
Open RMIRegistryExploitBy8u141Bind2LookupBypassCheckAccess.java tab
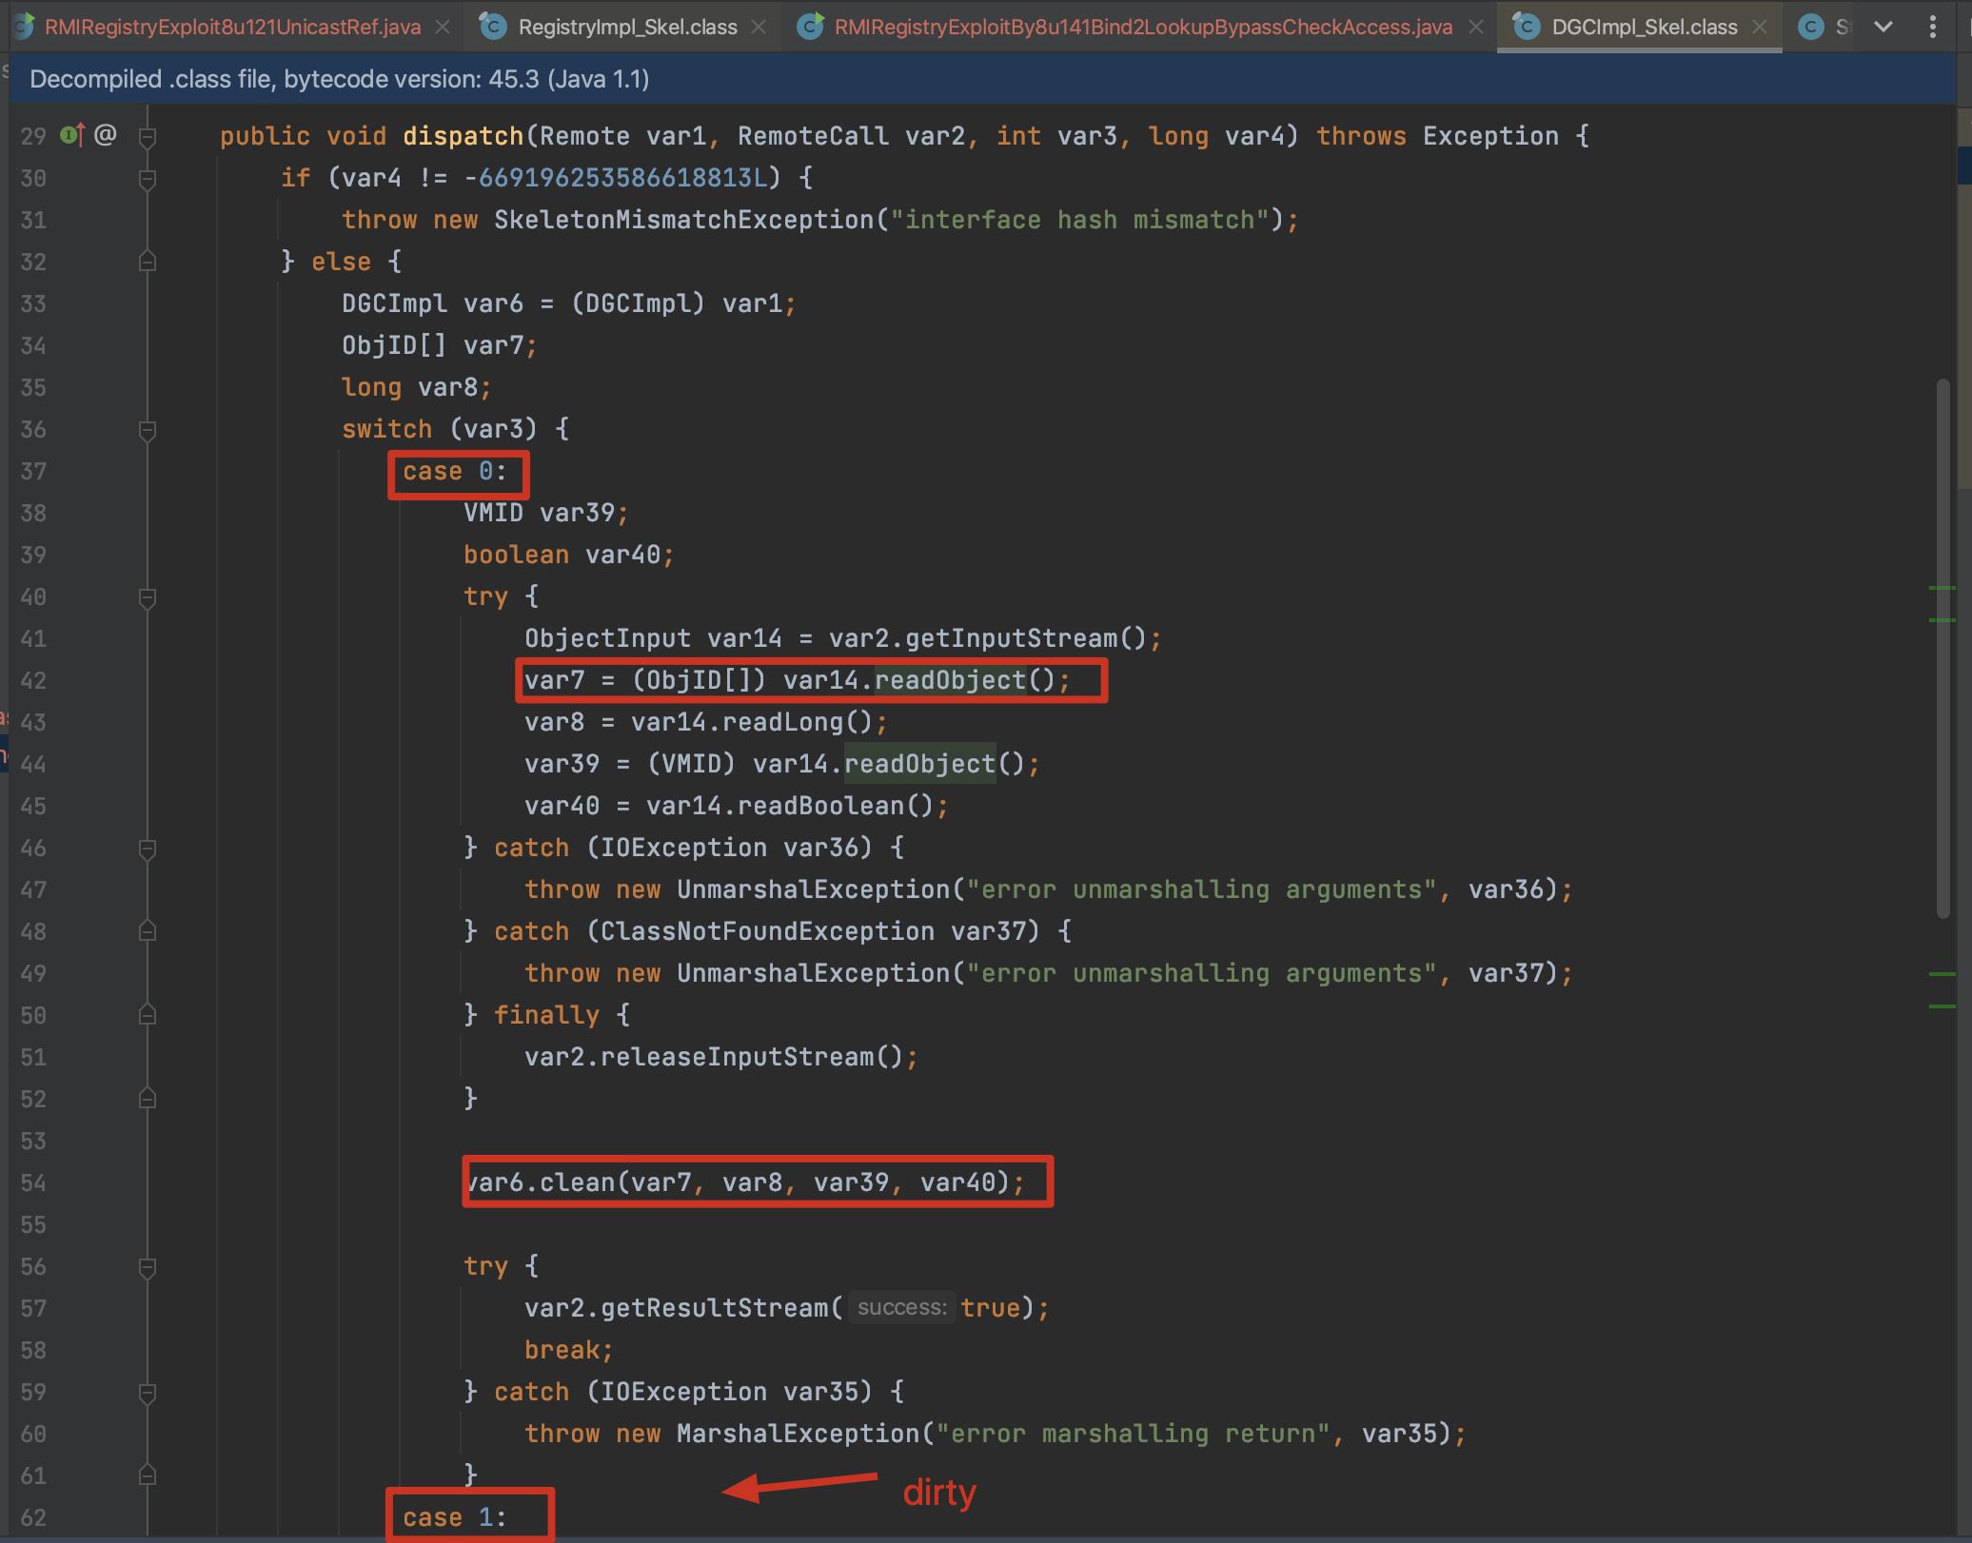click(x=1142, y=27)
